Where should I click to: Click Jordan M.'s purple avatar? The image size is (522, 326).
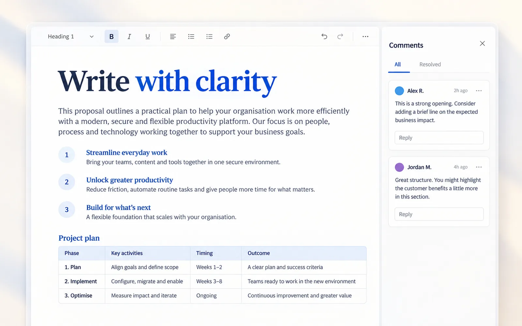(399, 167)
